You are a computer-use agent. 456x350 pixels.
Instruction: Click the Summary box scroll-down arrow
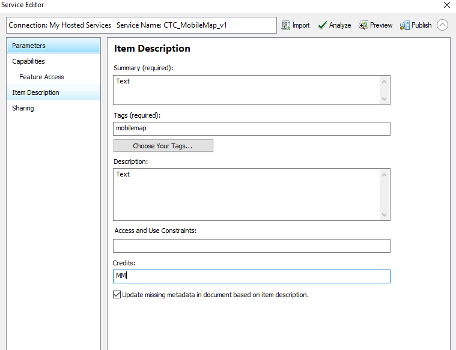[385, 99]
